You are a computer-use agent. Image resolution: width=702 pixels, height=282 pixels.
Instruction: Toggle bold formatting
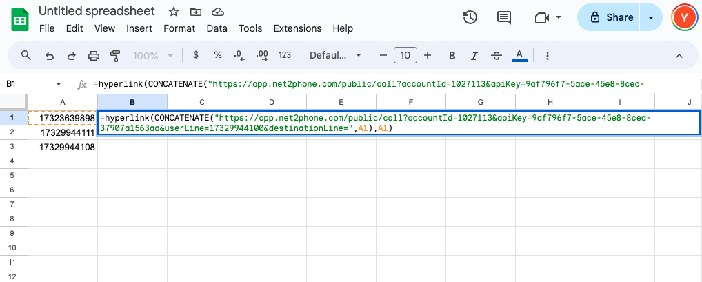(452, 56)
